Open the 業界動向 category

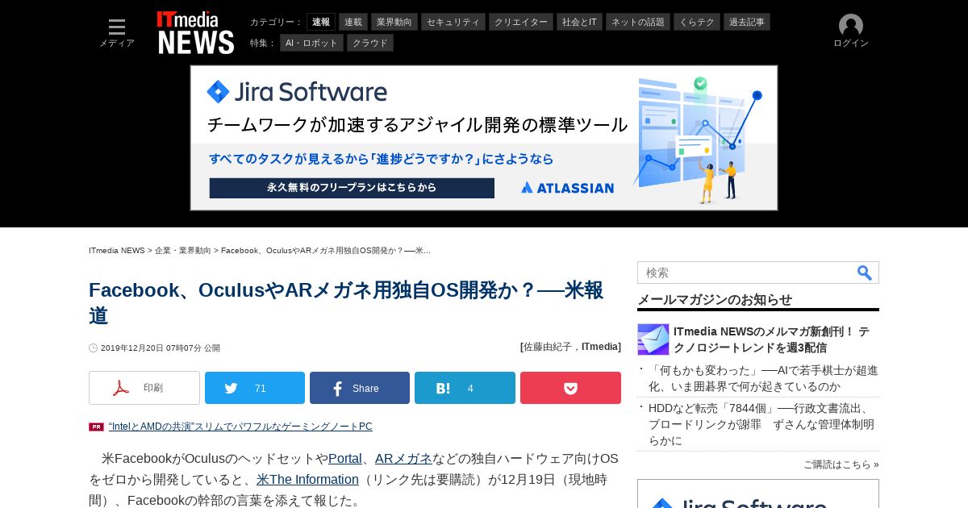click(x=394, y=22)
